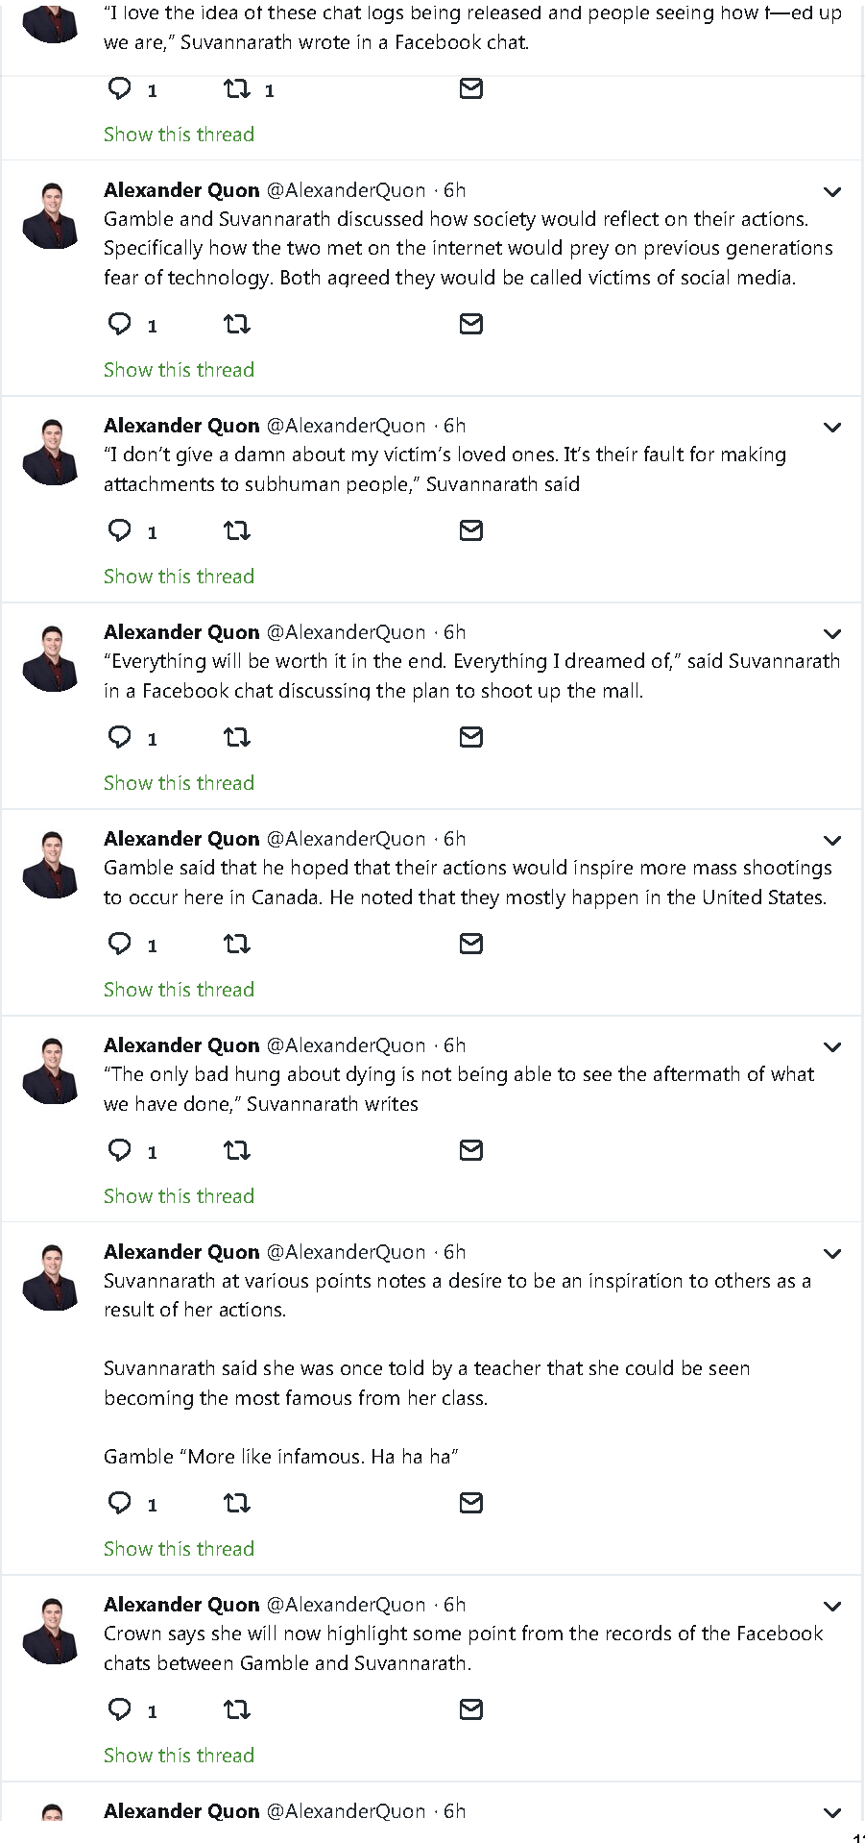Viewport: 865px width, 1843px height.
Task: Retweet the "aftermath of what we have done" tweet
Action: click(x=236, y=1151)
